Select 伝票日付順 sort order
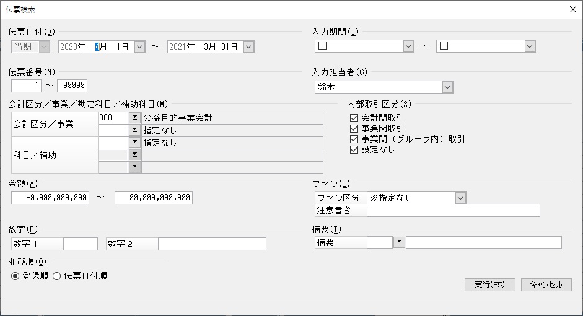Viewport: 583px width, 316px height. pos(56,276)
